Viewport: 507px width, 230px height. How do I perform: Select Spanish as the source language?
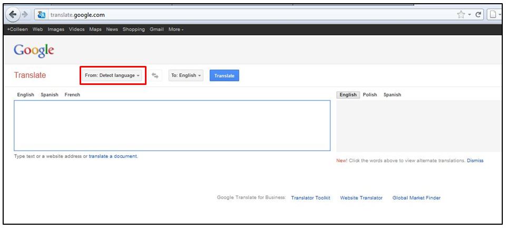click(x=50, y=95)
